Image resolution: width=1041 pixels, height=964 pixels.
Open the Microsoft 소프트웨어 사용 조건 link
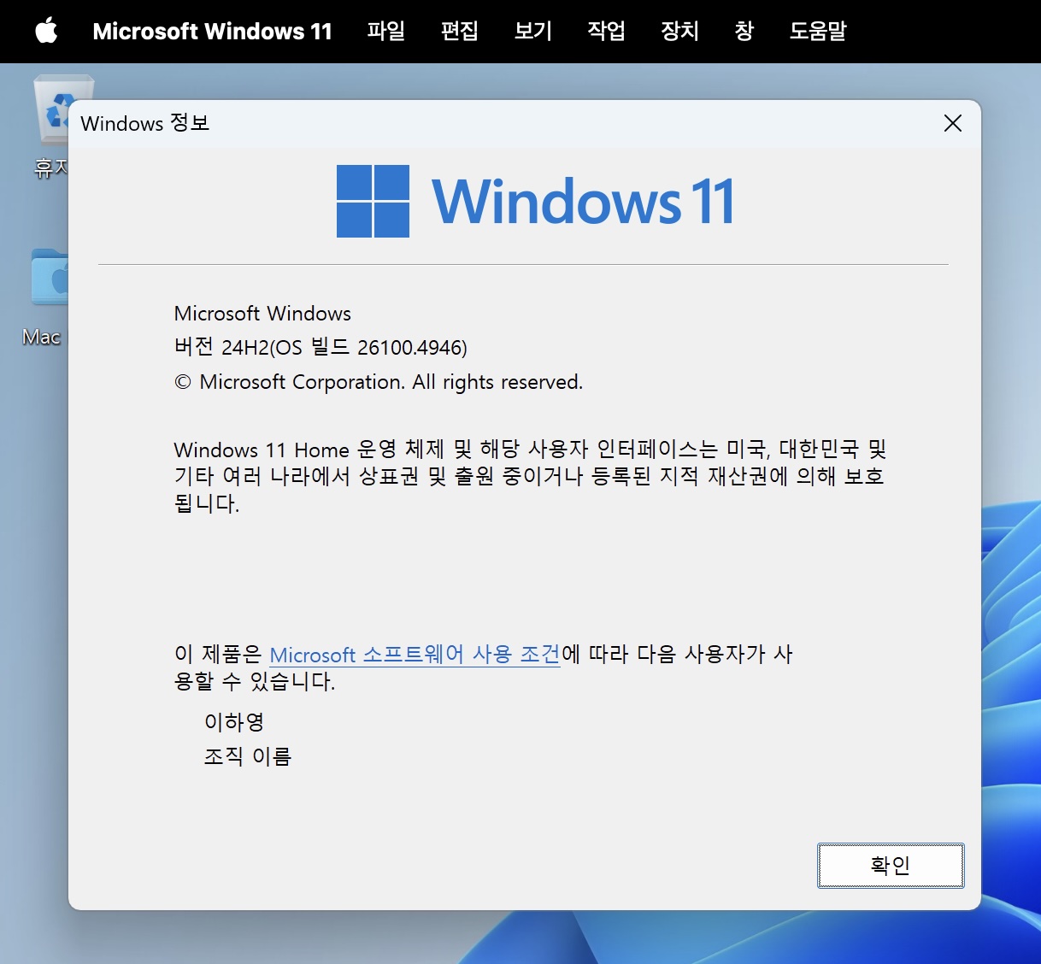(415, 655)
